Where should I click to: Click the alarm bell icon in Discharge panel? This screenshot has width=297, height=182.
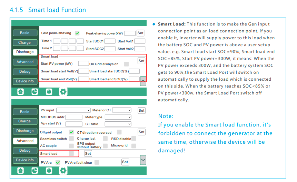[x=49, y=92]
